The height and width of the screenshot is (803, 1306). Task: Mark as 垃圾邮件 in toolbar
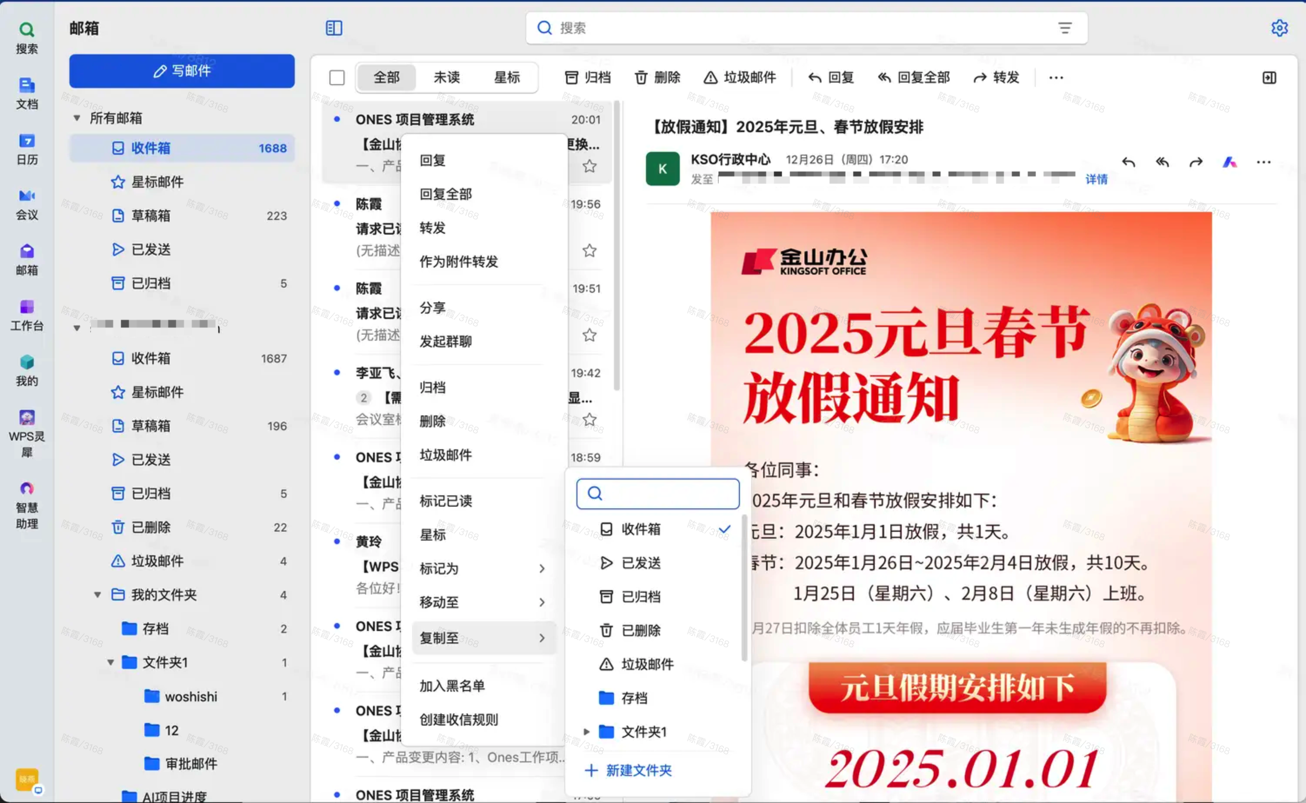tap(740, 78)
